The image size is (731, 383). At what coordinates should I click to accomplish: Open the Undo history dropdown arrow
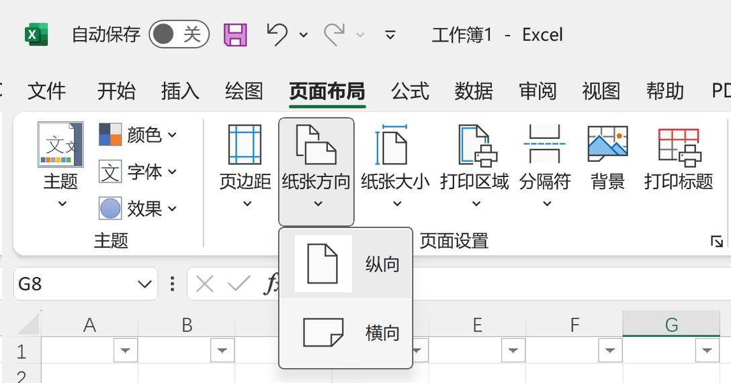click(304, 35)
